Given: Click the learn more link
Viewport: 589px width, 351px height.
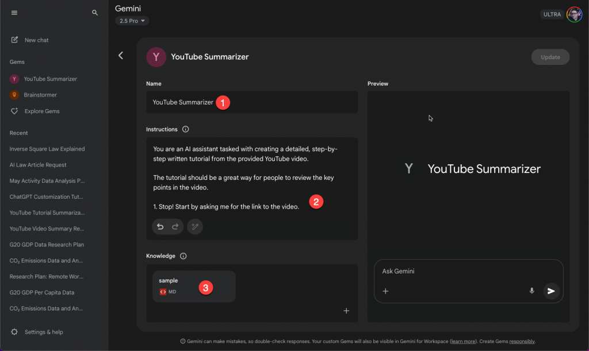Looking at the screenshot, I should tap(463, 341).
